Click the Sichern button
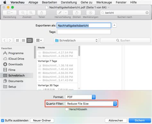 click(139, 120)
